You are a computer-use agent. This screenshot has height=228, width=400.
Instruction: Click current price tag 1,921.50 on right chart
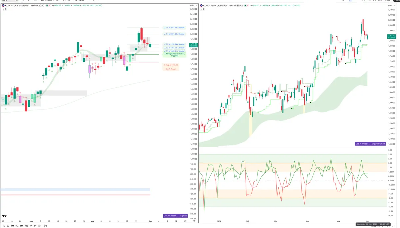coord(391,37)
